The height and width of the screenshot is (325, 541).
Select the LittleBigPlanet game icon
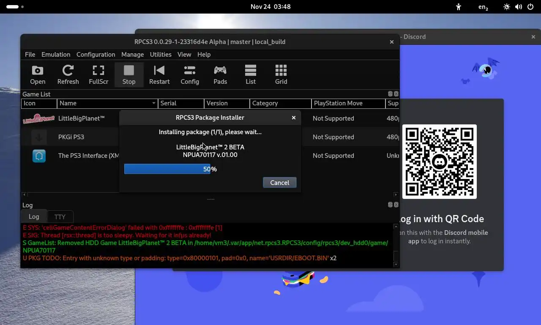pyautogui.click(x=39, y=118)
